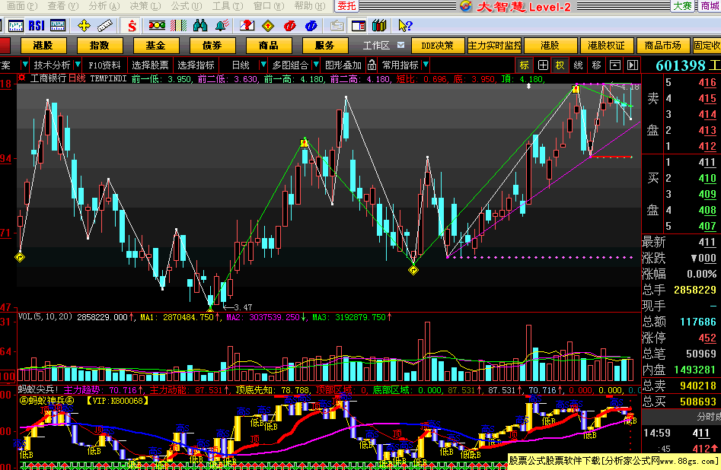Image resolution: width=721 pixels, height=470 pixels.
Task: Open the 查看(V) menu
Action: tap(63, 6)
